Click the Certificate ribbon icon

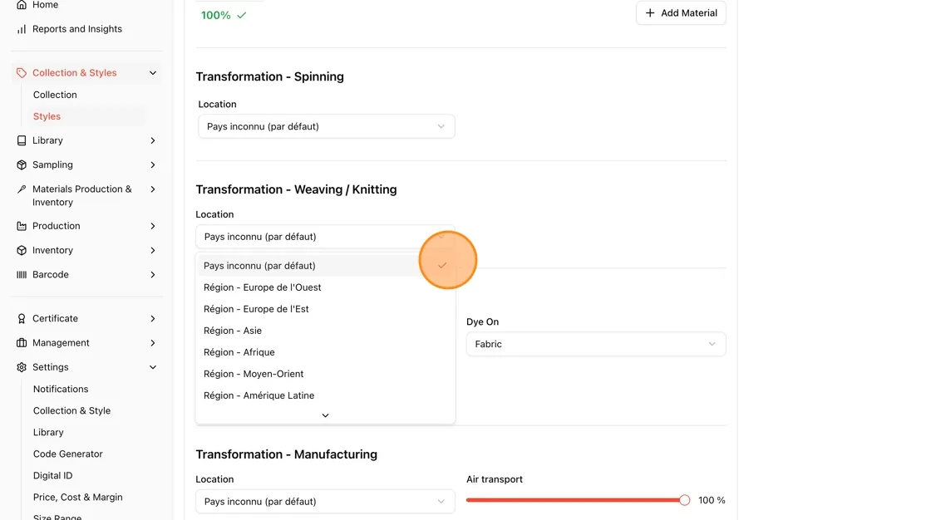22,319
